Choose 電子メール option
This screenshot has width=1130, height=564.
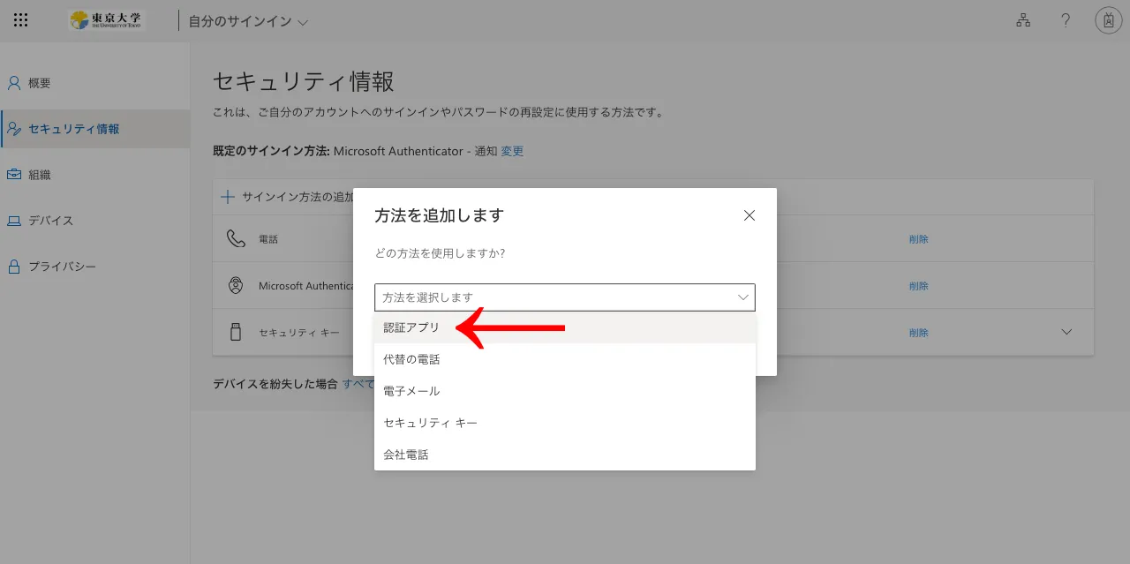click(x=411, y=391)
